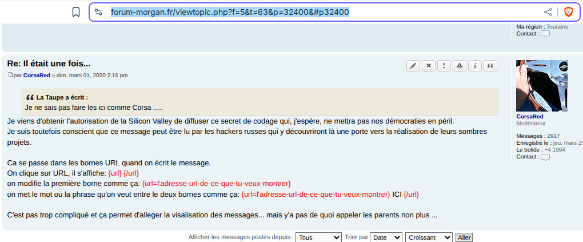
Task: Report this post with the exclamation icon
Action: 444,66
